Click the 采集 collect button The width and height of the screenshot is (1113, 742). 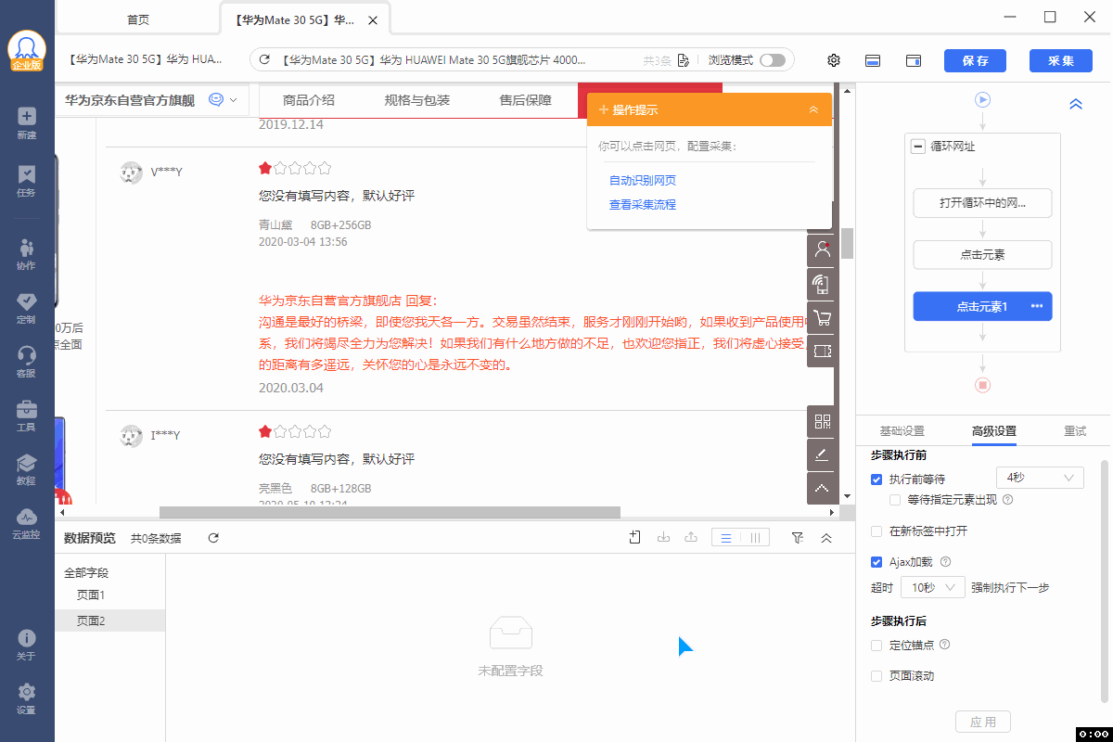(1061, 60)
